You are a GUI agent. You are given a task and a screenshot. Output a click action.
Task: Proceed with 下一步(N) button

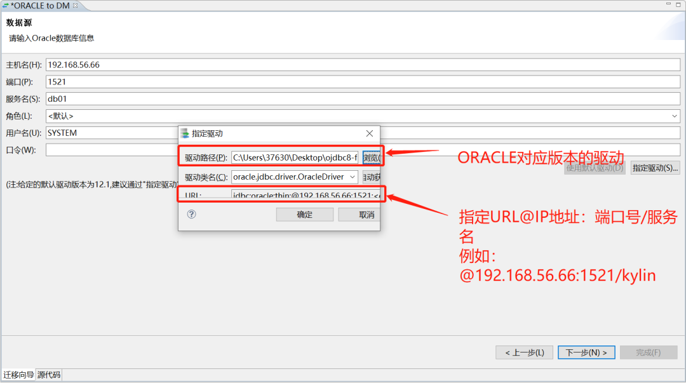click(x=586, y=353)
